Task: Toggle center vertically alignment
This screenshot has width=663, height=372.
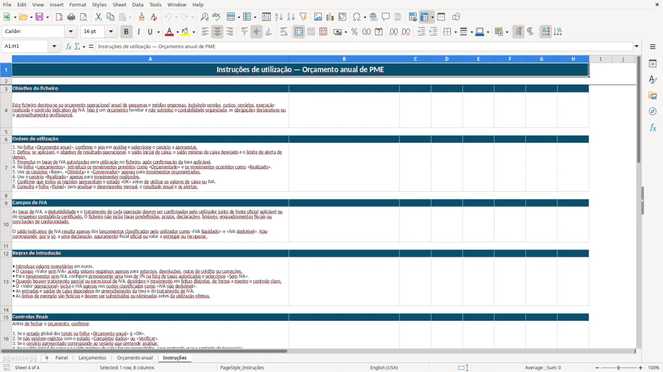Action: coord(256,32)
